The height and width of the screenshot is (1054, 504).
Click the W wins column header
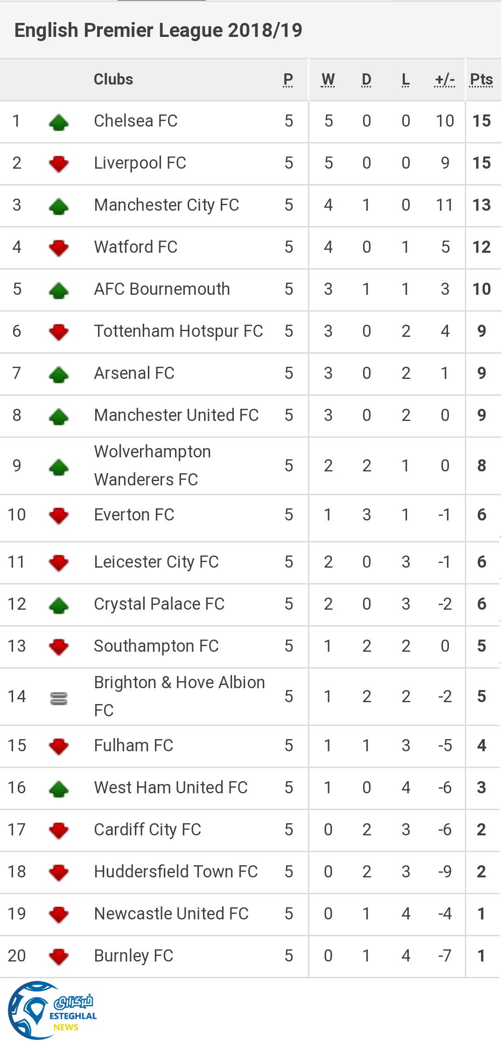[x=328, y=80]
